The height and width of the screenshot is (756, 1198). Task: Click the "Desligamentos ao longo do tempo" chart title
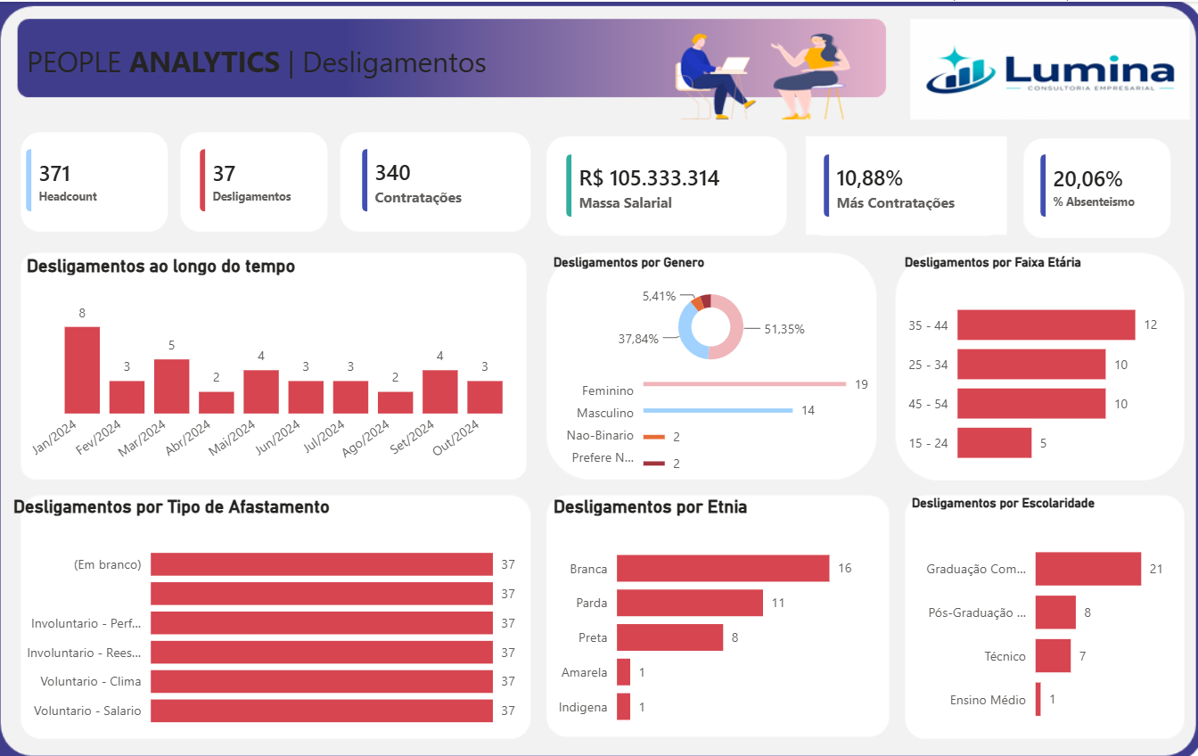(161, 266)
